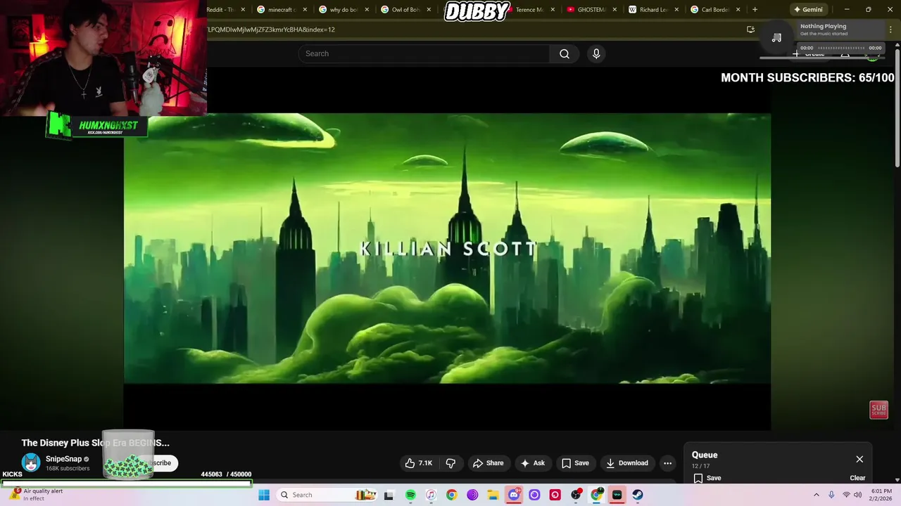The height and width of the screenshot is (506, 901).
Task: Save the video to a playlist
Action: click(575, 463)
